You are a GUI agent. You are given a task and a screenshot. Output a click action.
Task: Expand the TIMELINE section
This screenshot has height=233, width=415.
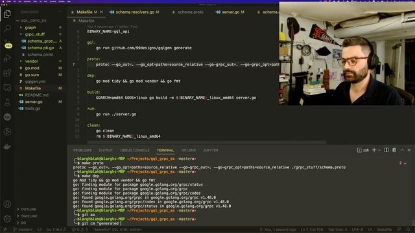coord(29,216)
